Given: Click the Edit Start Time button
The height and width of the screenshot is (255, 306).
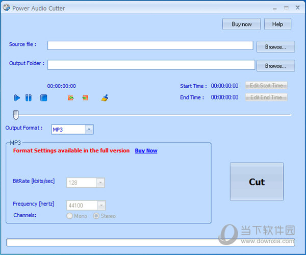Looking at the screenshot, I should [x=266, y=86].
